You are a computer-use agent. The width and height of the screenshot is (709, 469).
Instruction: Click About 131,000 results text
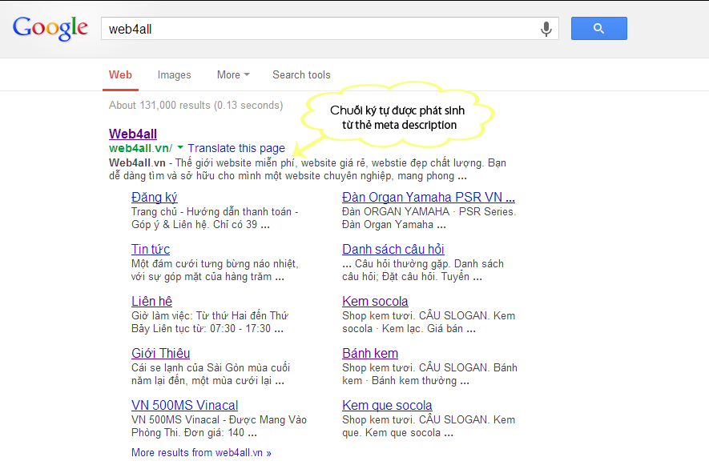(x=195, y=106)
